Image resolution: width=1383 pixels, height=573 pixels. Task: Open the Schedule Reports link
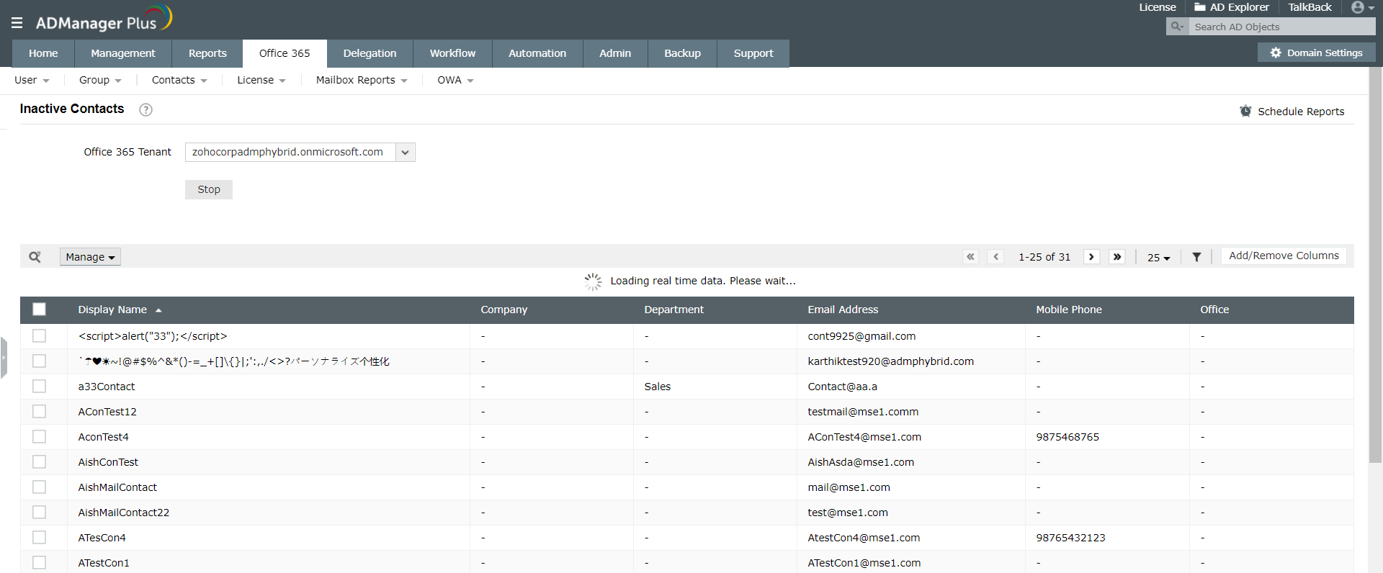pyautogui.click(x=1301, y=112)
